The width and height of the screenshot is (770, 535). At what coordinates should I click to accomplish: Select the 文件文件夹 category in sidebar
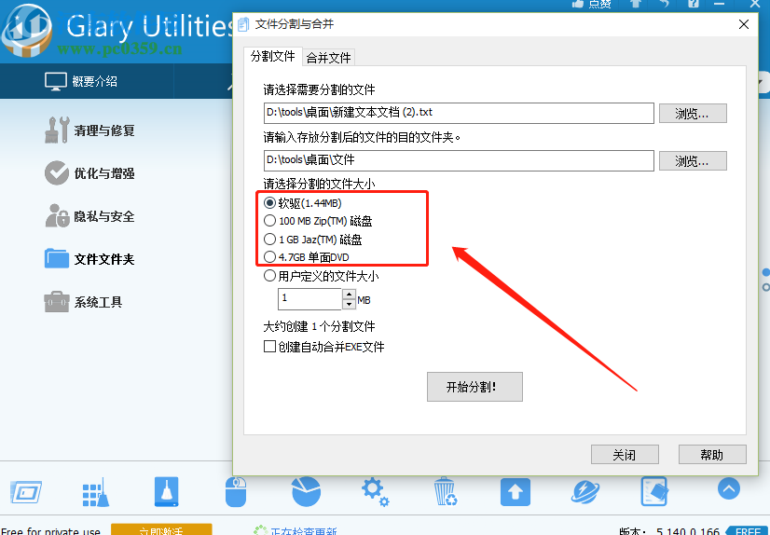(x=89, y=259)
